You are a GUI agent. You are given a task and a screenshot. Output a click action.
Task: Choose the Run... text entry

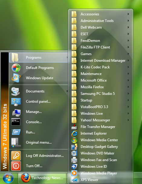pos(31,132)
